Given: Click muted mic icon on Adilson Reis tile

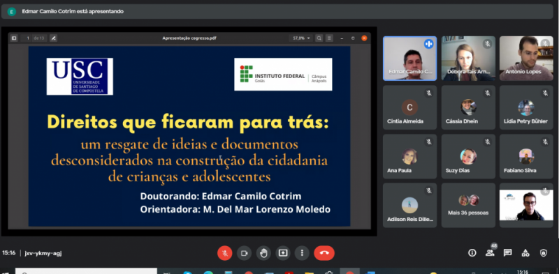Looking at the screenshot, I should 429,191.
